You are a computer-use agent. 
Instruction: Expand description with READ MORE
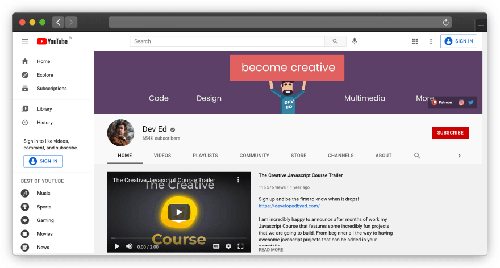coord(270,250)
